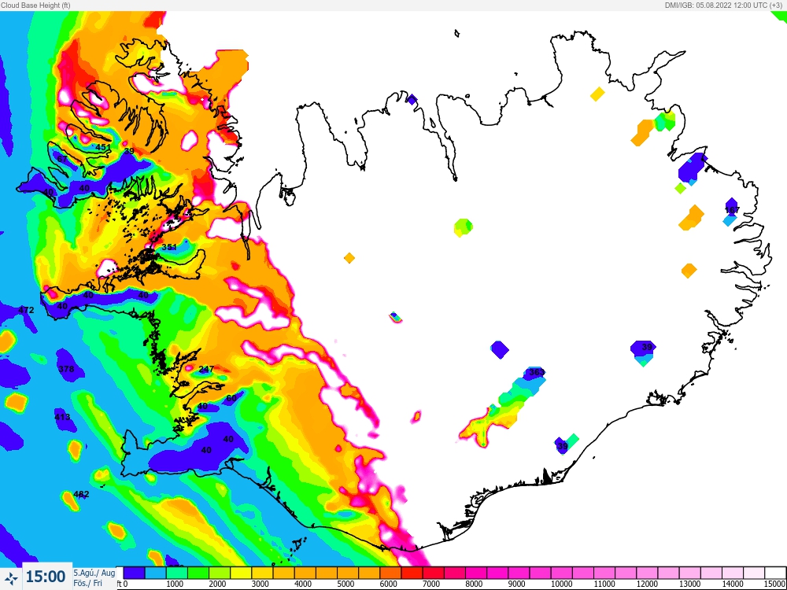Click the map value 413

pyautogui.click(x=62, y=417)
